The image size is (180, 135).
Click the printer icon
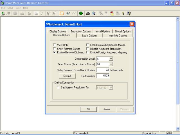coord(88,13)
